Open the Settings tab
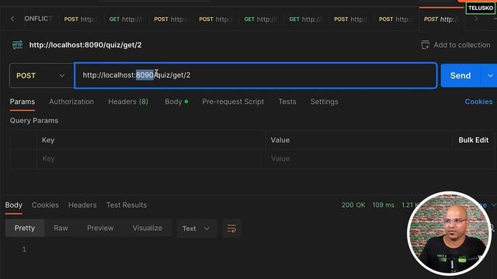The width and height of the screenshot is (497, 279). tap(324, 102)
